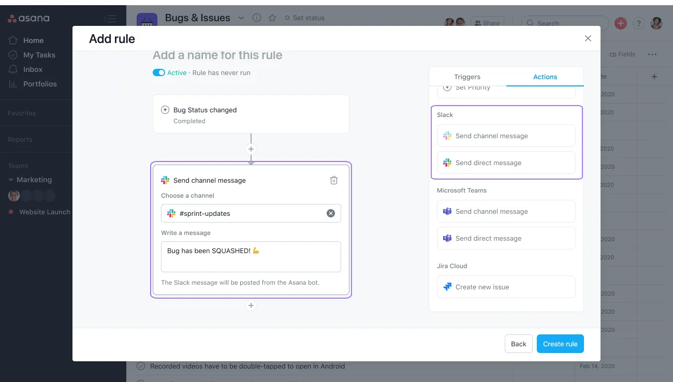The image size is (673, 382).
Task: Click the Back button
Action: [x=518, y=343]
